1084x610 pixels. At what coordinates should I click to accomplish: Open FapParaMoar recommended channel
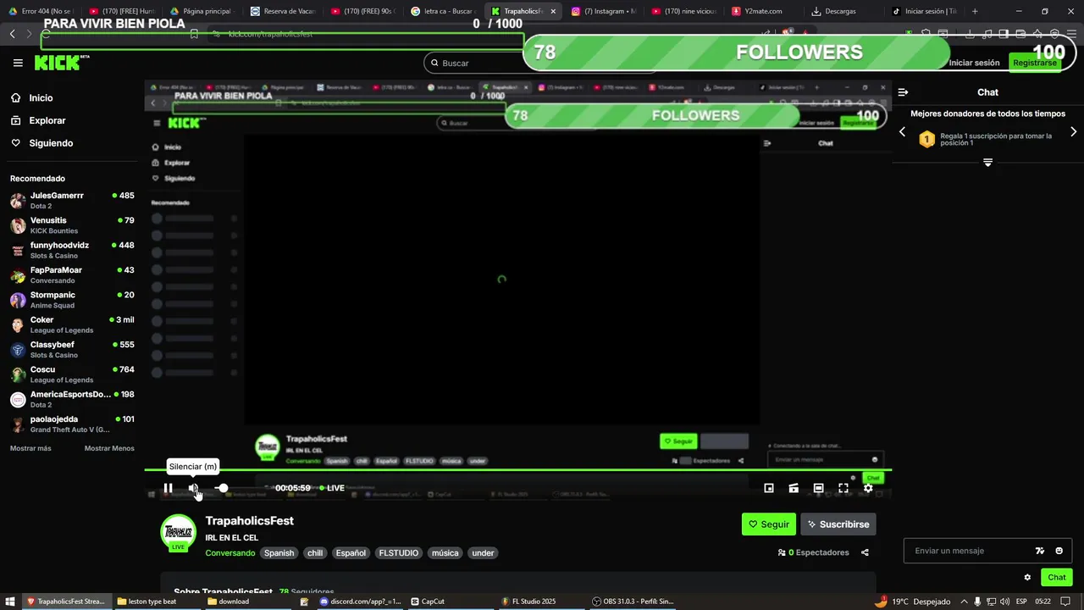click(x=72, y=275)
